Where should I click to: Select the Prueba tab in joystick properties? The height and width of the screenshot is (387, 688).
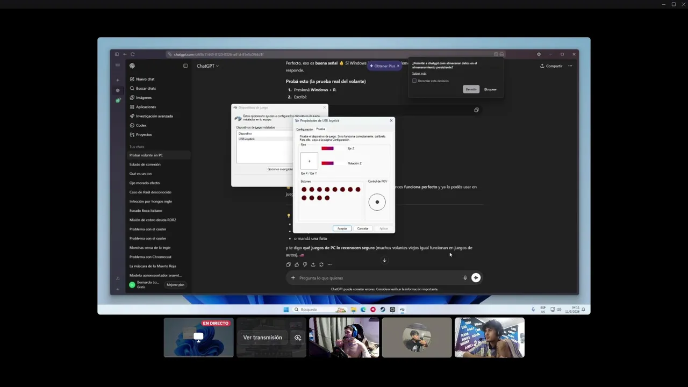pyautogui.click(x=320, y=129)
